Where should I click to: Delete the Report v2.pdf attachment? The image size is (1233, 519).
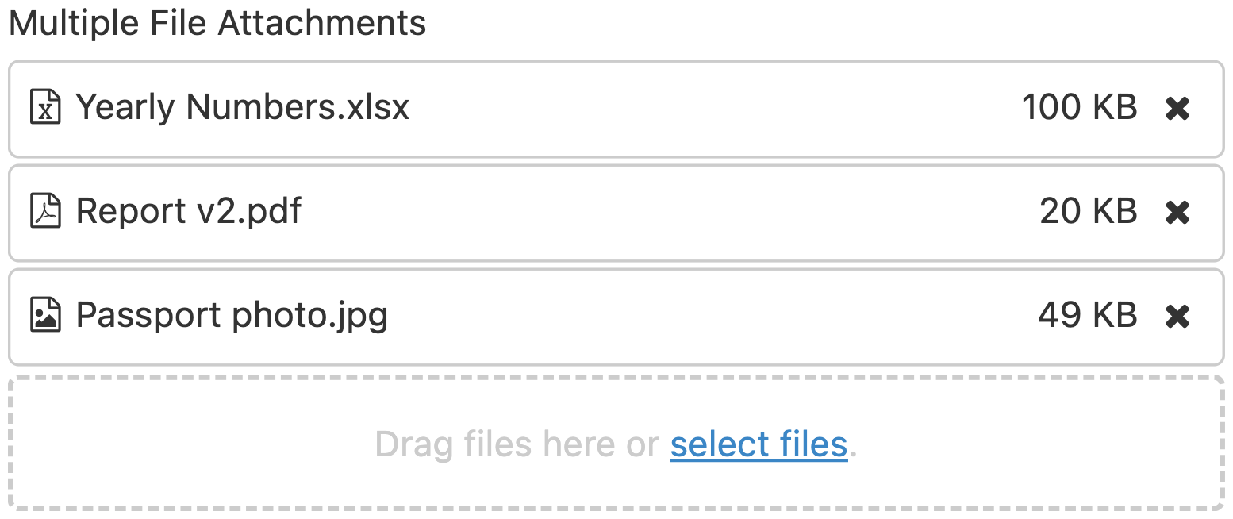[x=1177, y=213]
